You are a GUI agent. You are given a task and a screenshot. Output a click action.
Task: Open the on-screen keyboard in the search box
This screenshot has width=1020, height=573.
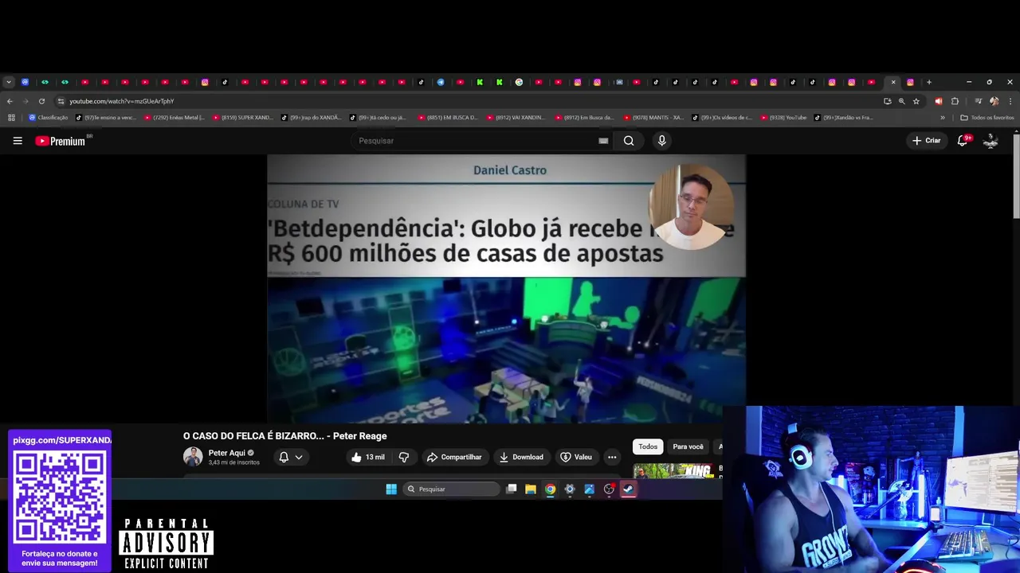603,141
